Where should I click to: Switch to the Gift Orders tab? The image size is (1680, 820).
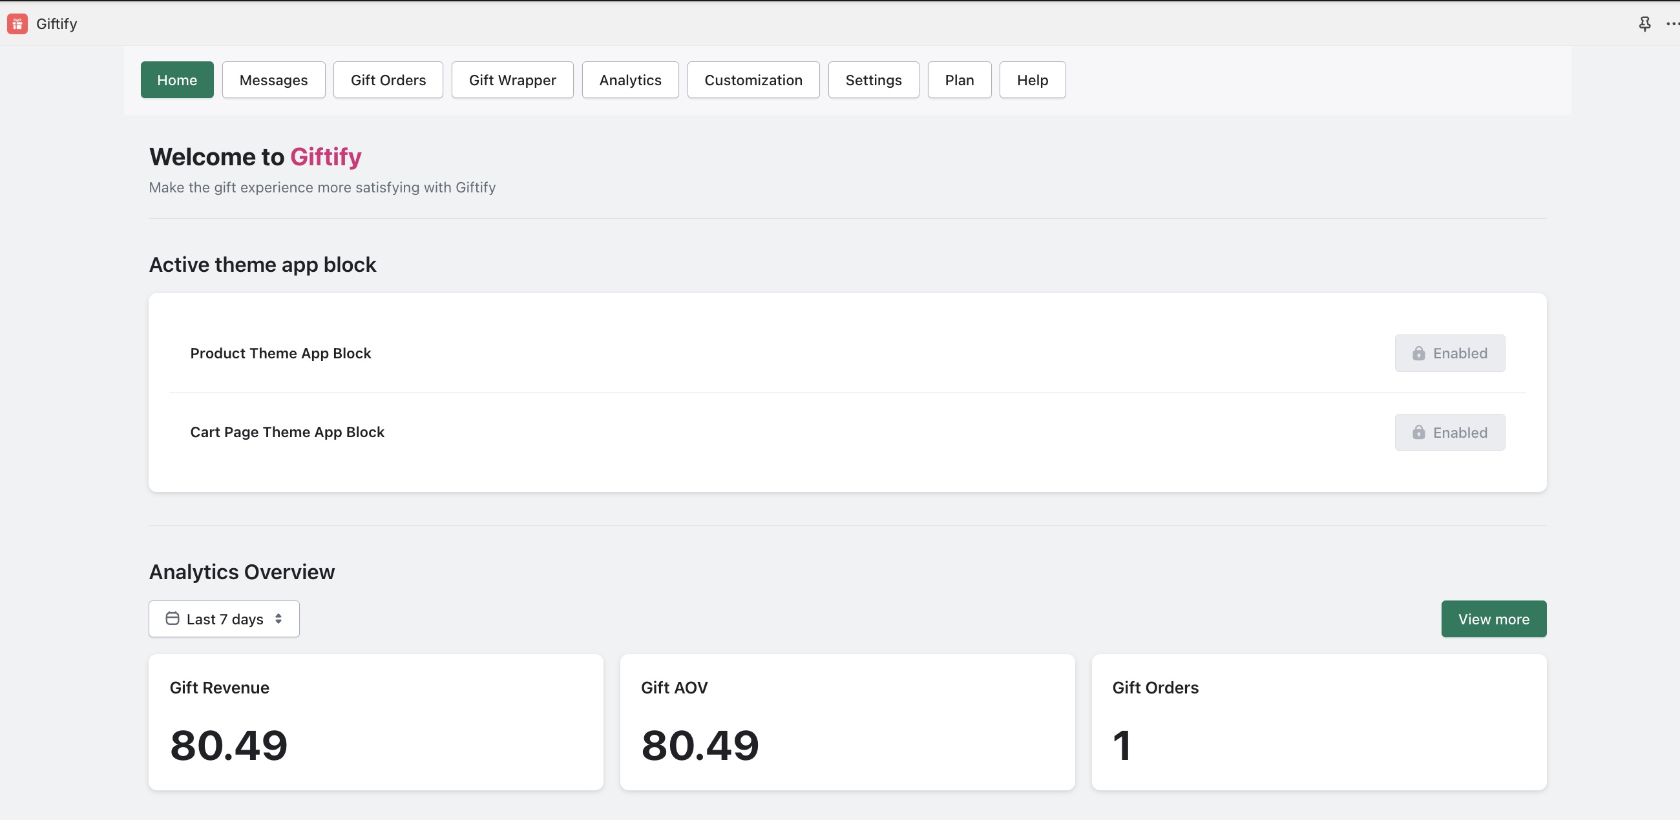point(388,79)
